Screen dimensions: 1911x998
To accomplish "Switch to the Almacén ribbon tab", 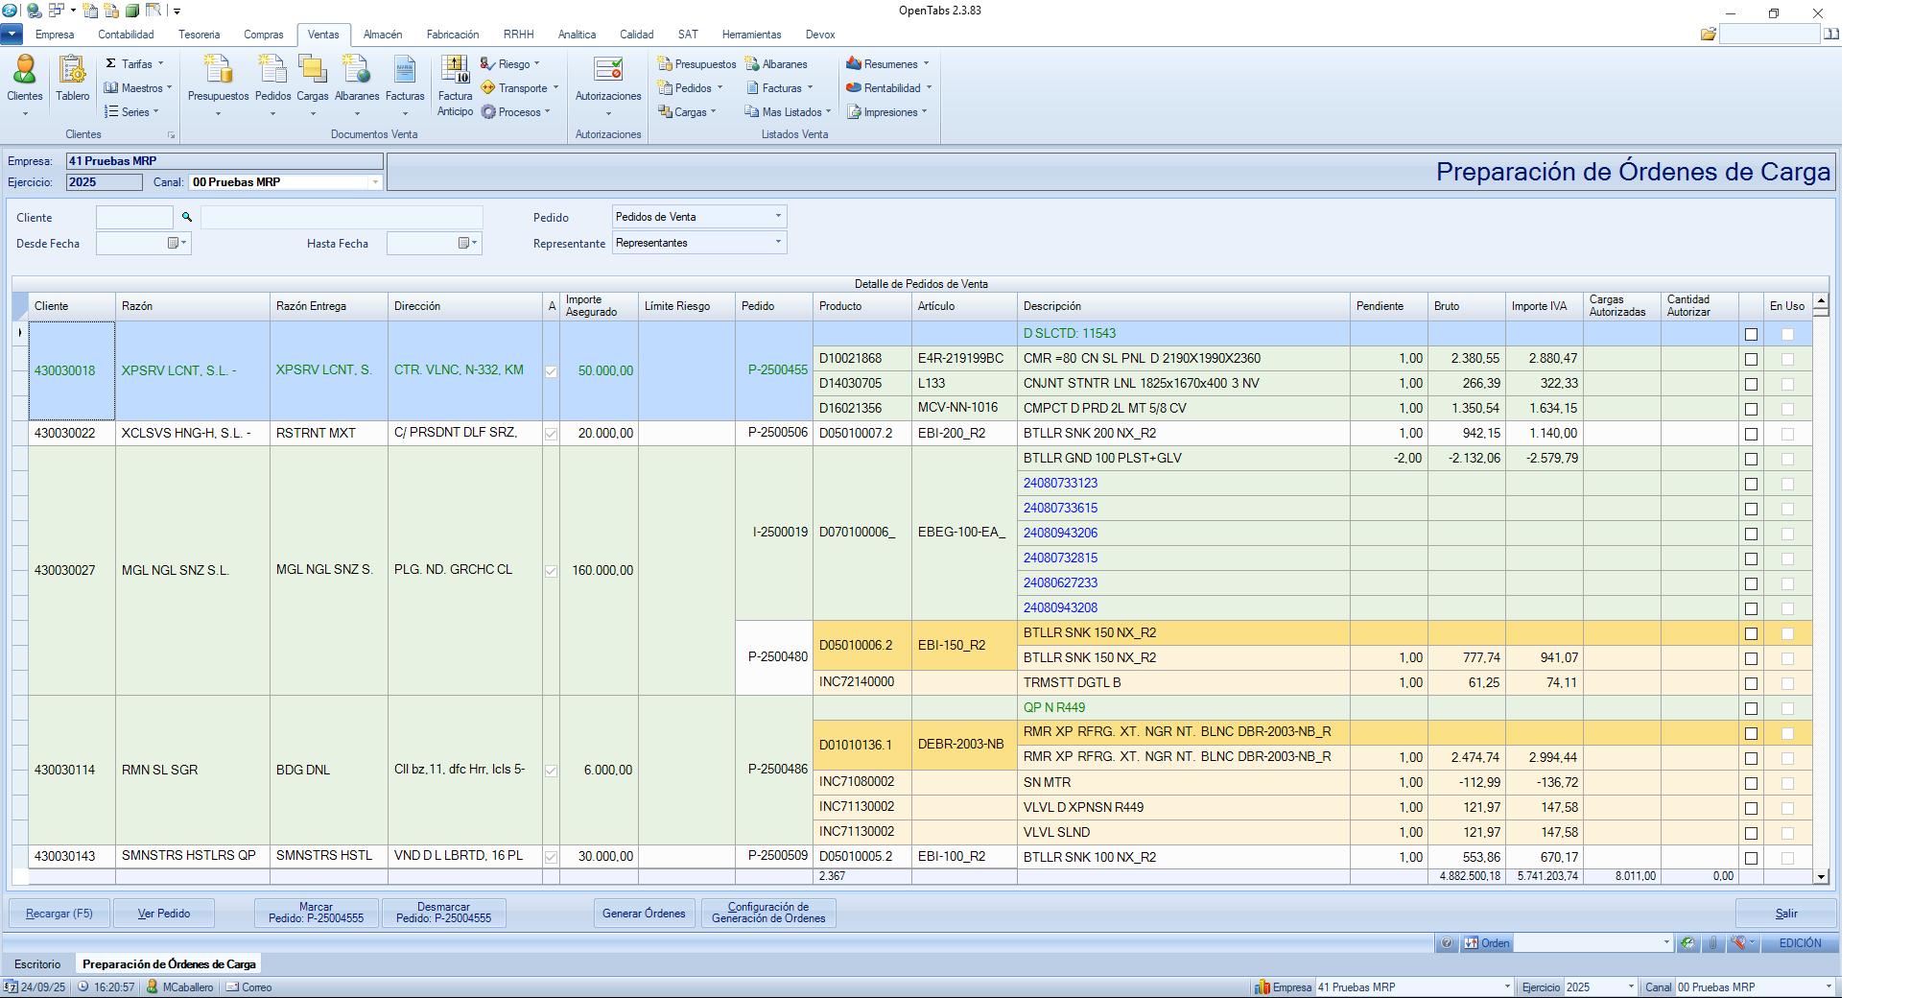I will click(x=383, y=35).
